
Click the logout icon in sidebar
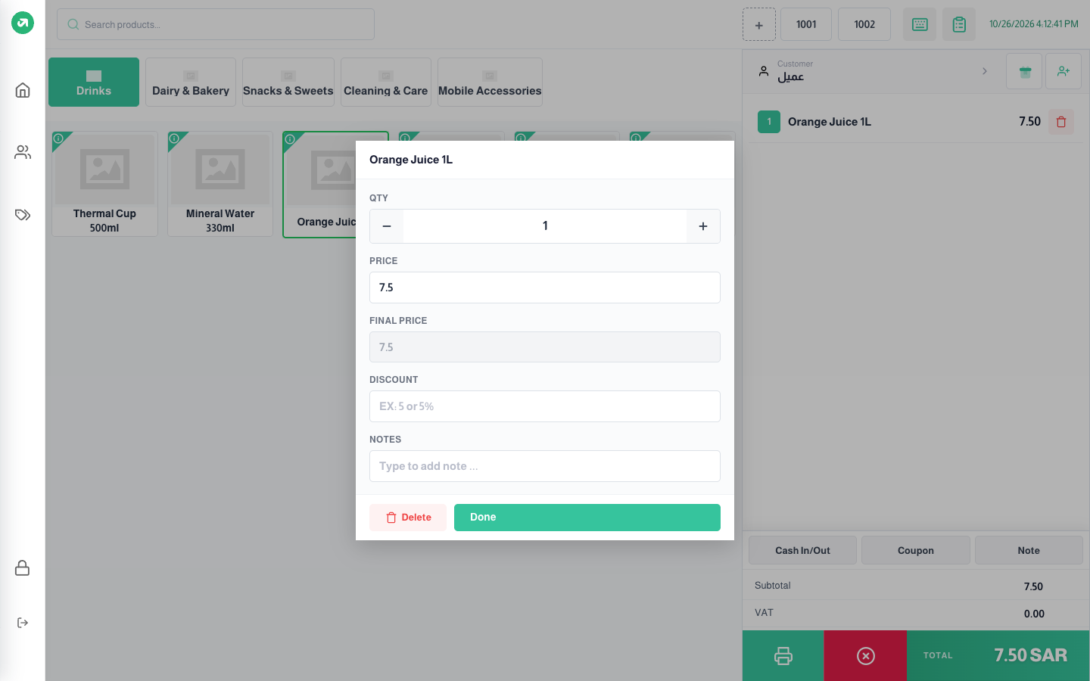coord(23,623)
